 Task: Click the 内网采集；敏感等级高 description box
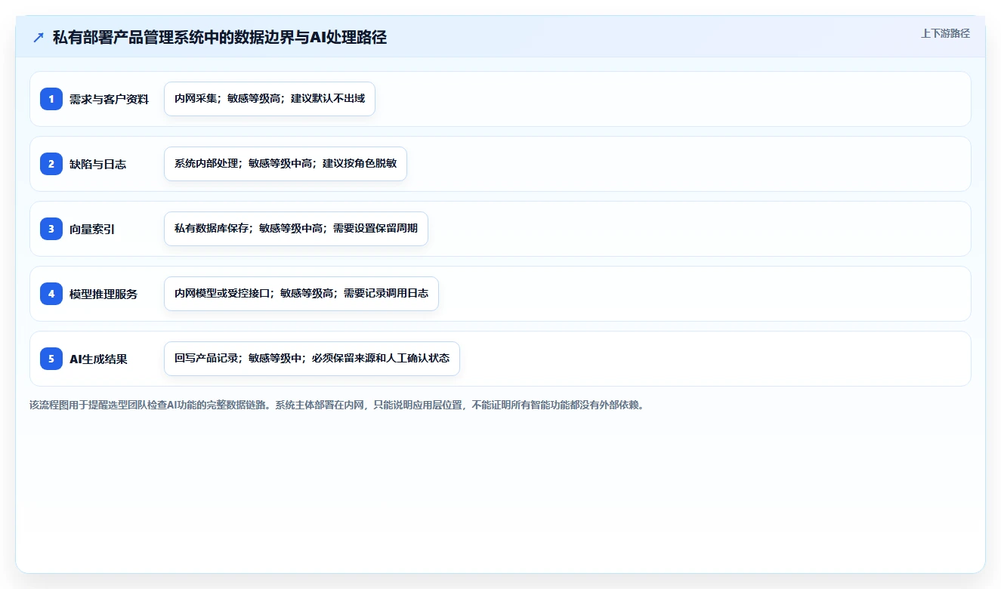(270, 99)
